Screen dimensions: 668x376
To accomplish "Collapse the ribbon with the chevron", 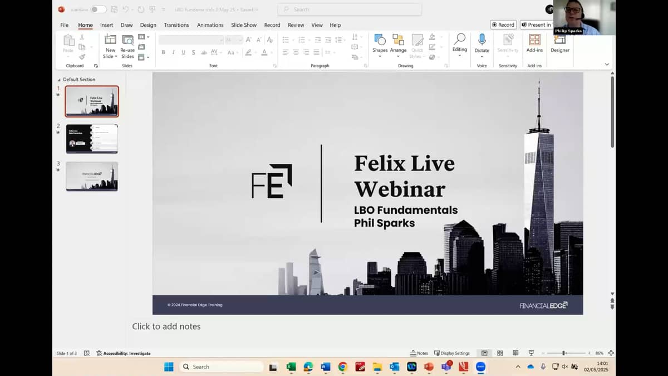I will point(607,65).
